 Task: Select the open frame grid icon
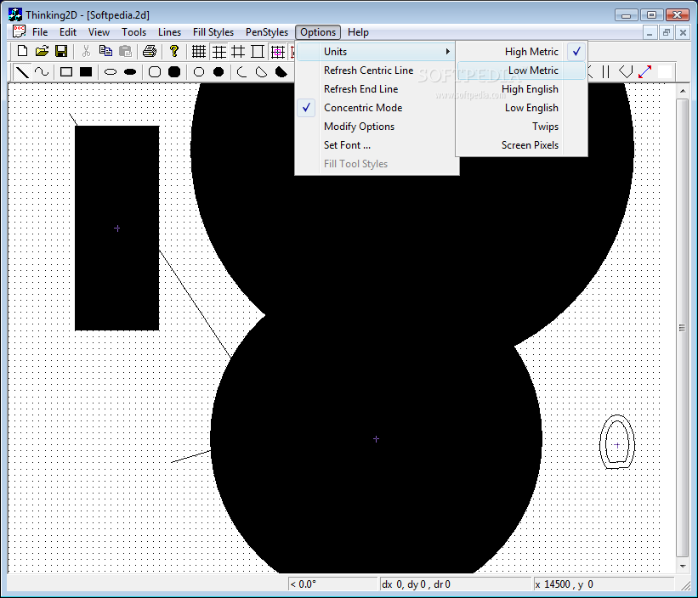coord(258,52)
